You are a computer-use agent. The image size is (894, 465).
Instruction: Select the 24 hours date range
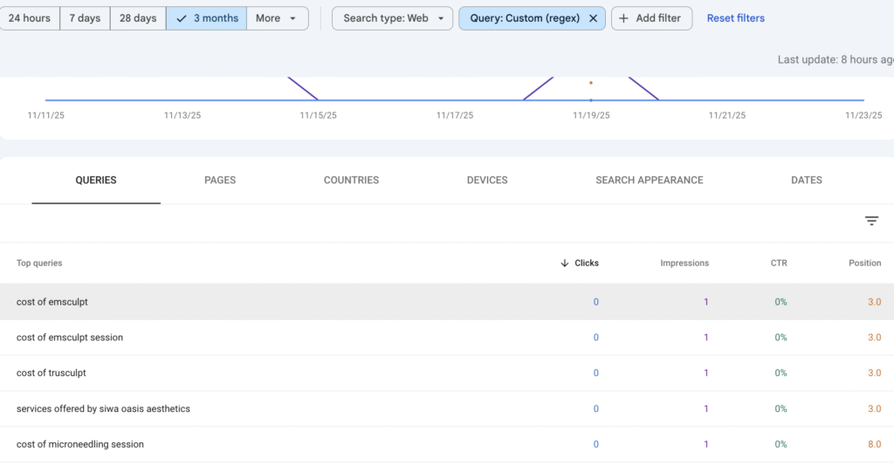[x=29, y=18]
